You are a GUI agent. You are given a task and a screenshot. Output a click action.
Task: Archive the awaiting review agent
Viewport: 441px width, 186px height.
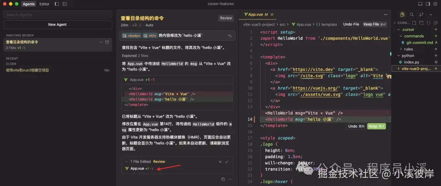click(x=107, y=42)
